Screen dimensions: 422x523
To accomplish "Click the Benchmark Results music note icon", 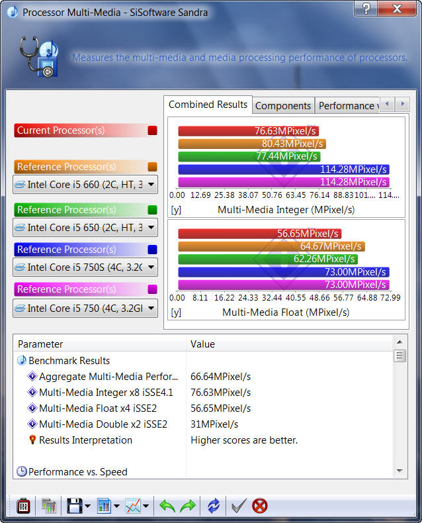I will [x=22, y=360].
